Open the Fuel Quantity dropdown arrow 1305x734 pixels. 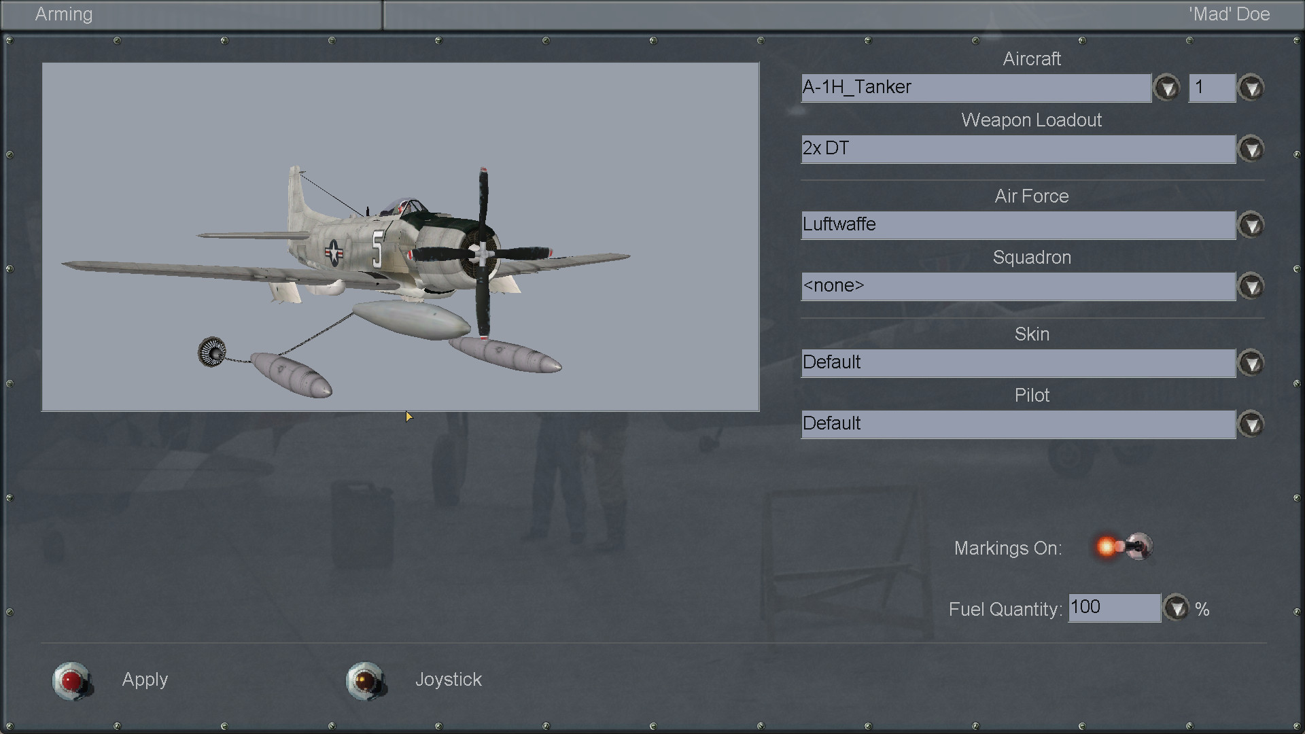[1177, 608]
